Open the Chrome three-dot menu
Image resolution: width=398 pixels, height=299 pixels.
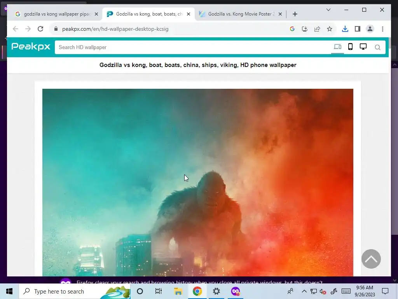tap(382, 29)
